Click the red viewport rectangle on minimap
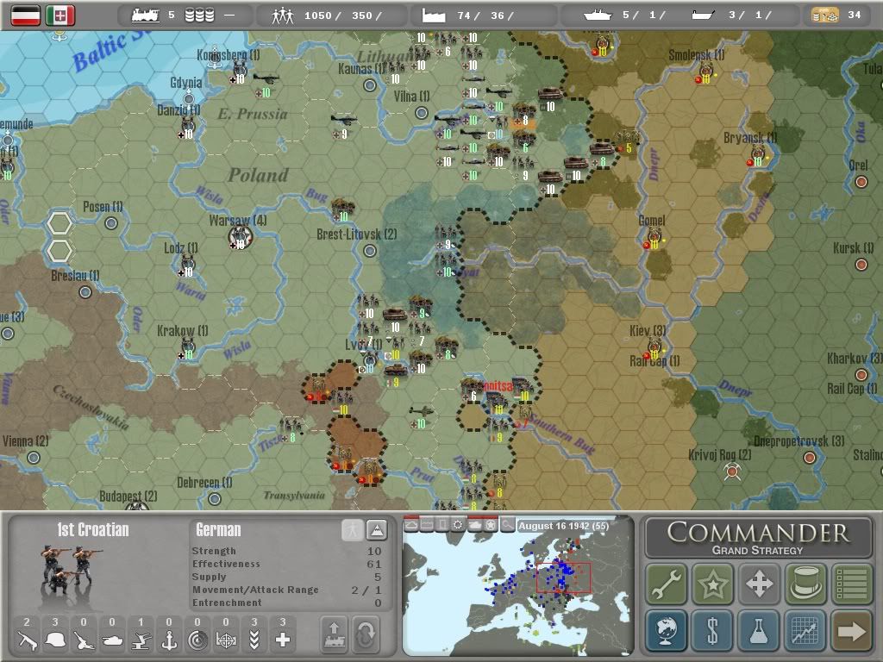The image size is (883, 662). coord(564,578)
